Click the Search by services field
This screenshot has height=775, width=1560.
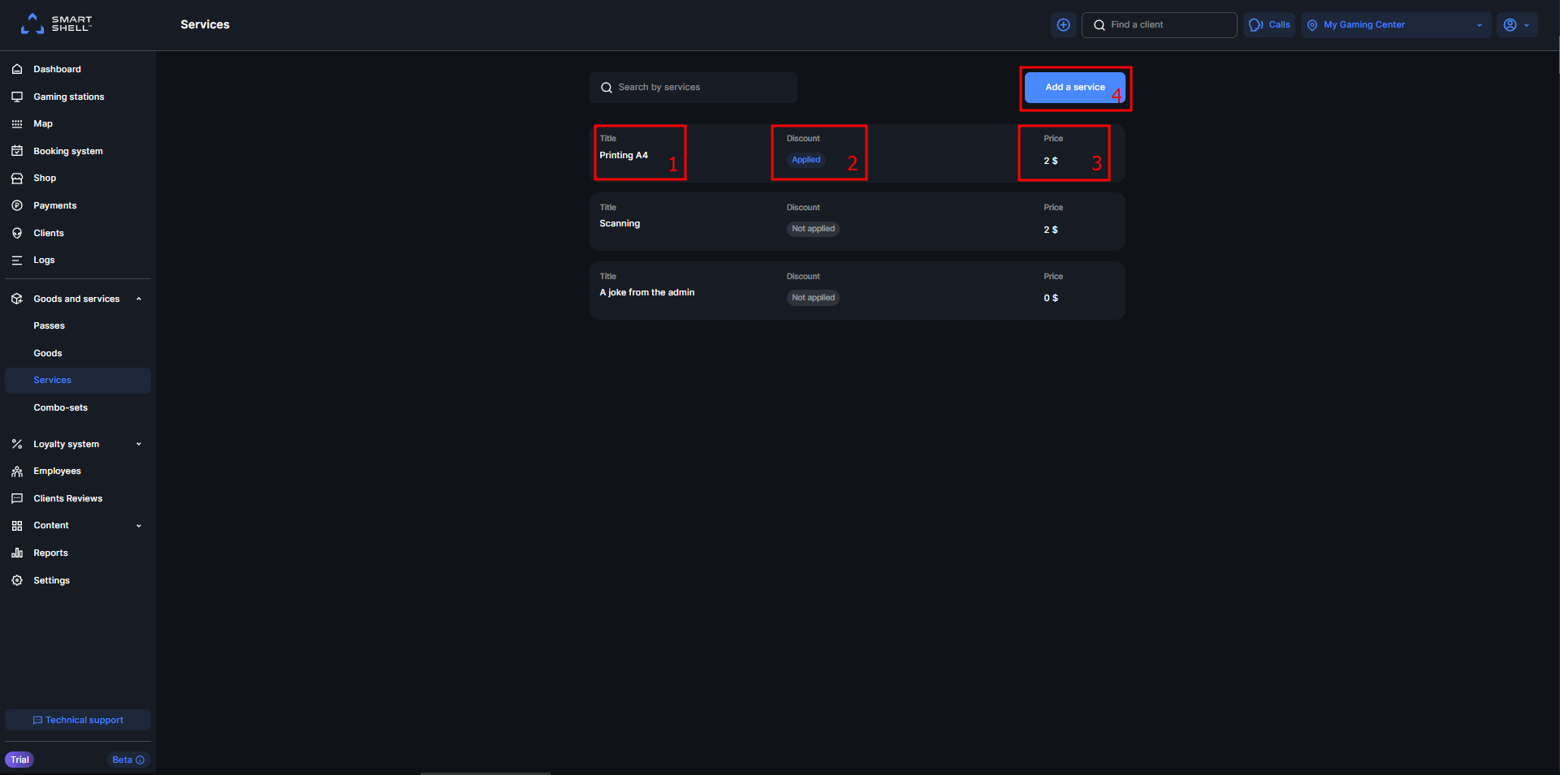pyautogui.click(x=693, y=87)
